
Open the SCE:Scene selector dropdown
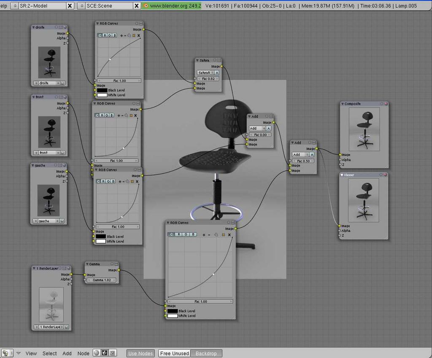[81, 6]
